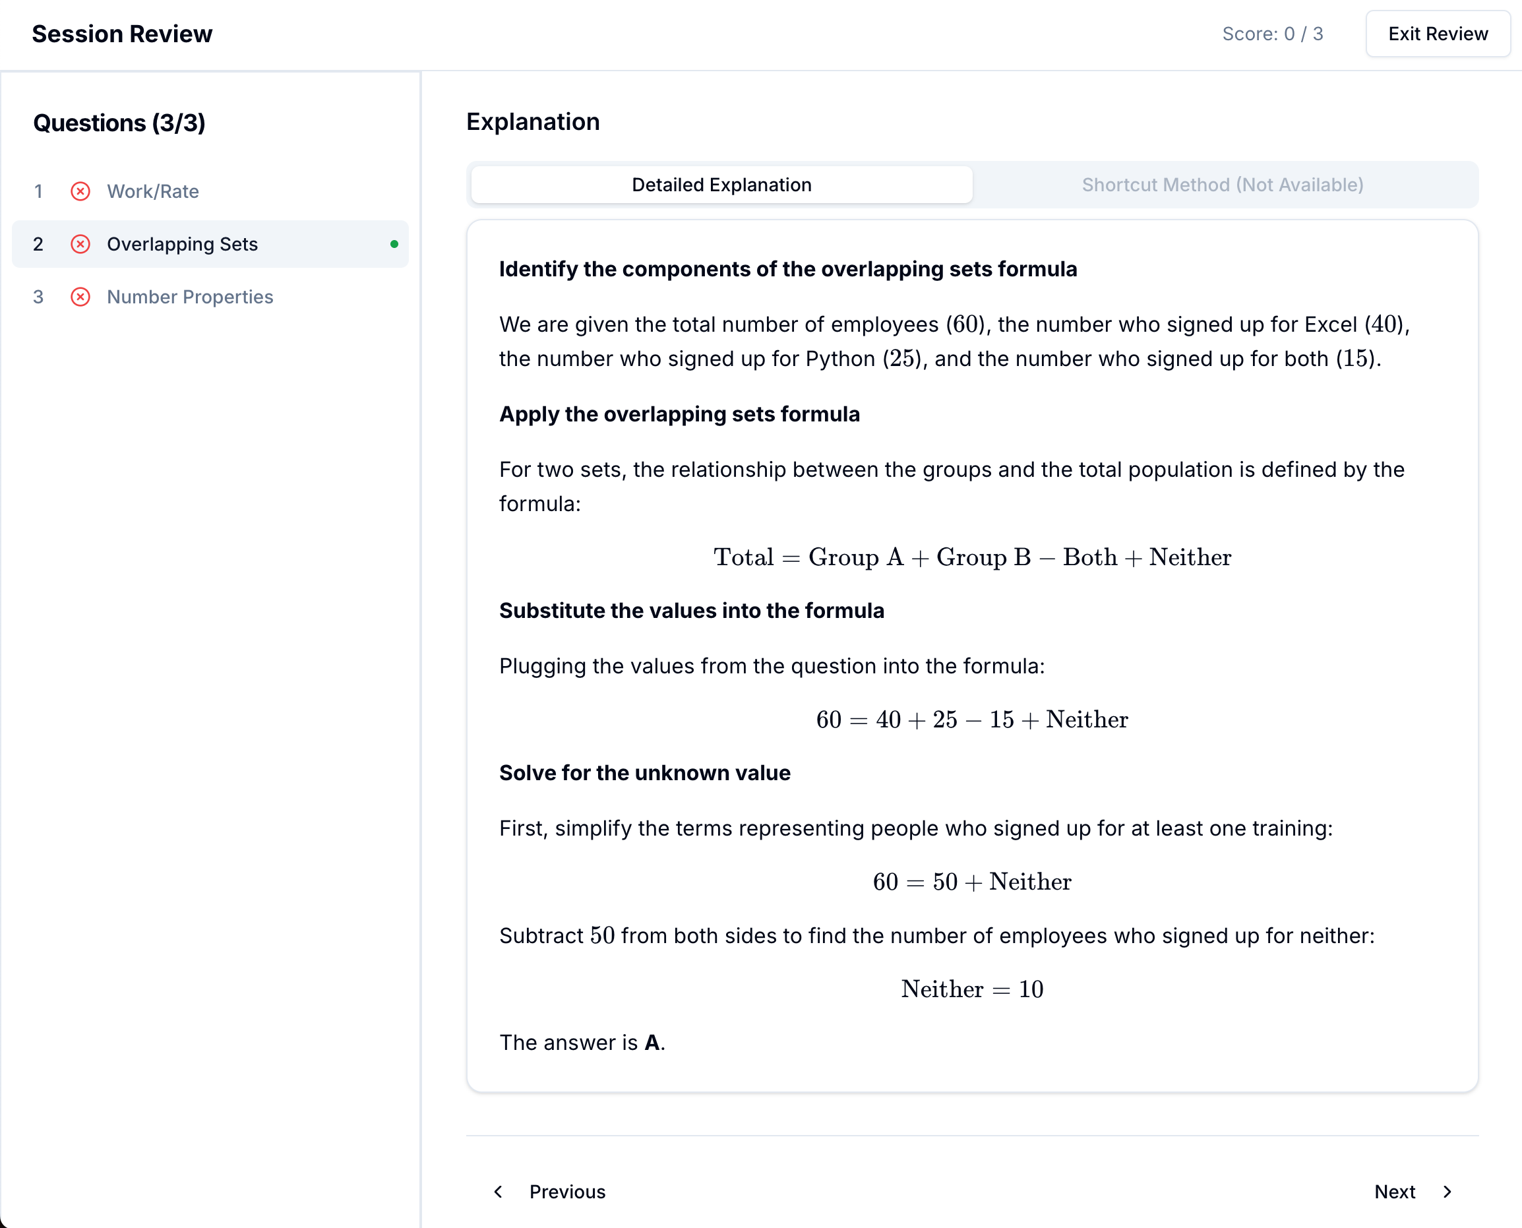Click the Questions (3/3) heading
This screenshot has width=1522, height=1228.
[x=119, y=123]
